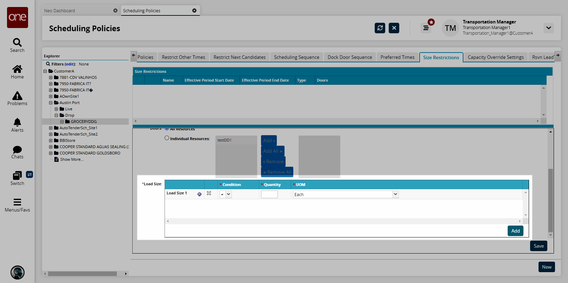
Task: Add a row with Load Size plus icon
Action: [x=199, y=194]
